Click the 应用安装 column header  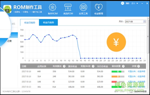(x=42, y=66)
